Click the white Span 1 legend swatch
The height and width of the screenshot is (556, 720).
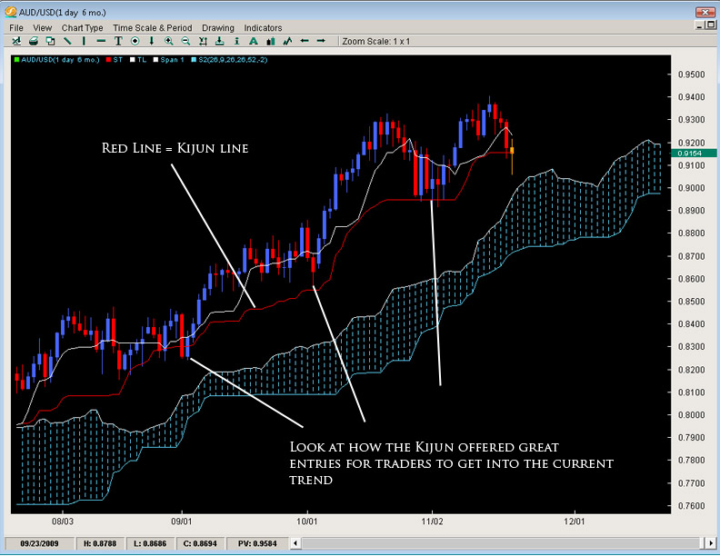pyautogui.click(x=155, y=60)
